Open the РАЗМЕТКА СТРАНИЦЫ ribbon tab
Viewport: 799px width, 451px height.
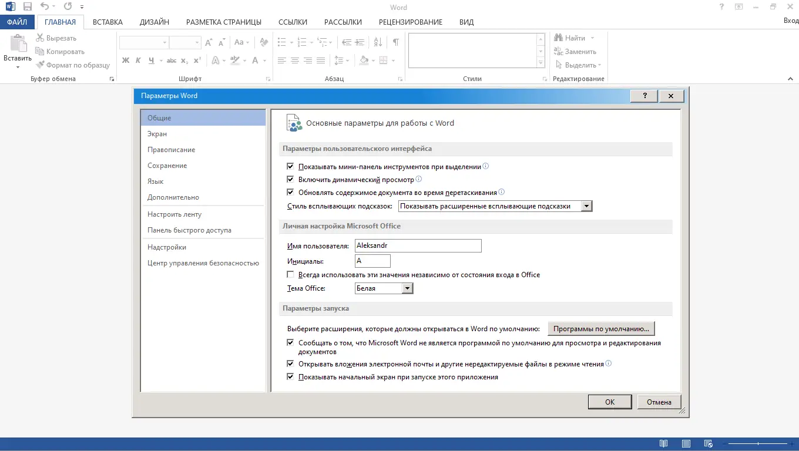(224, 22)
